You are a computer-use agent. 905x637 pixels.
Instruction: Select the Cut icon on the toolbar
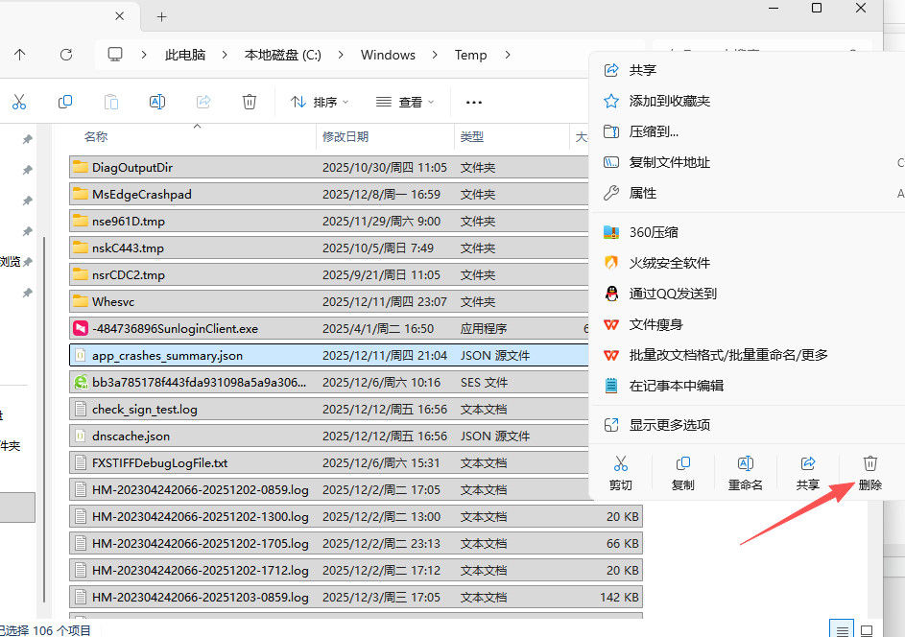19,101
